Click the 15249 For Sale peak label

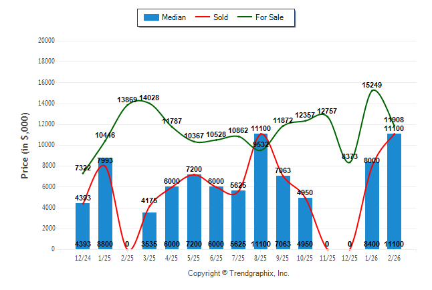point(372,85)
